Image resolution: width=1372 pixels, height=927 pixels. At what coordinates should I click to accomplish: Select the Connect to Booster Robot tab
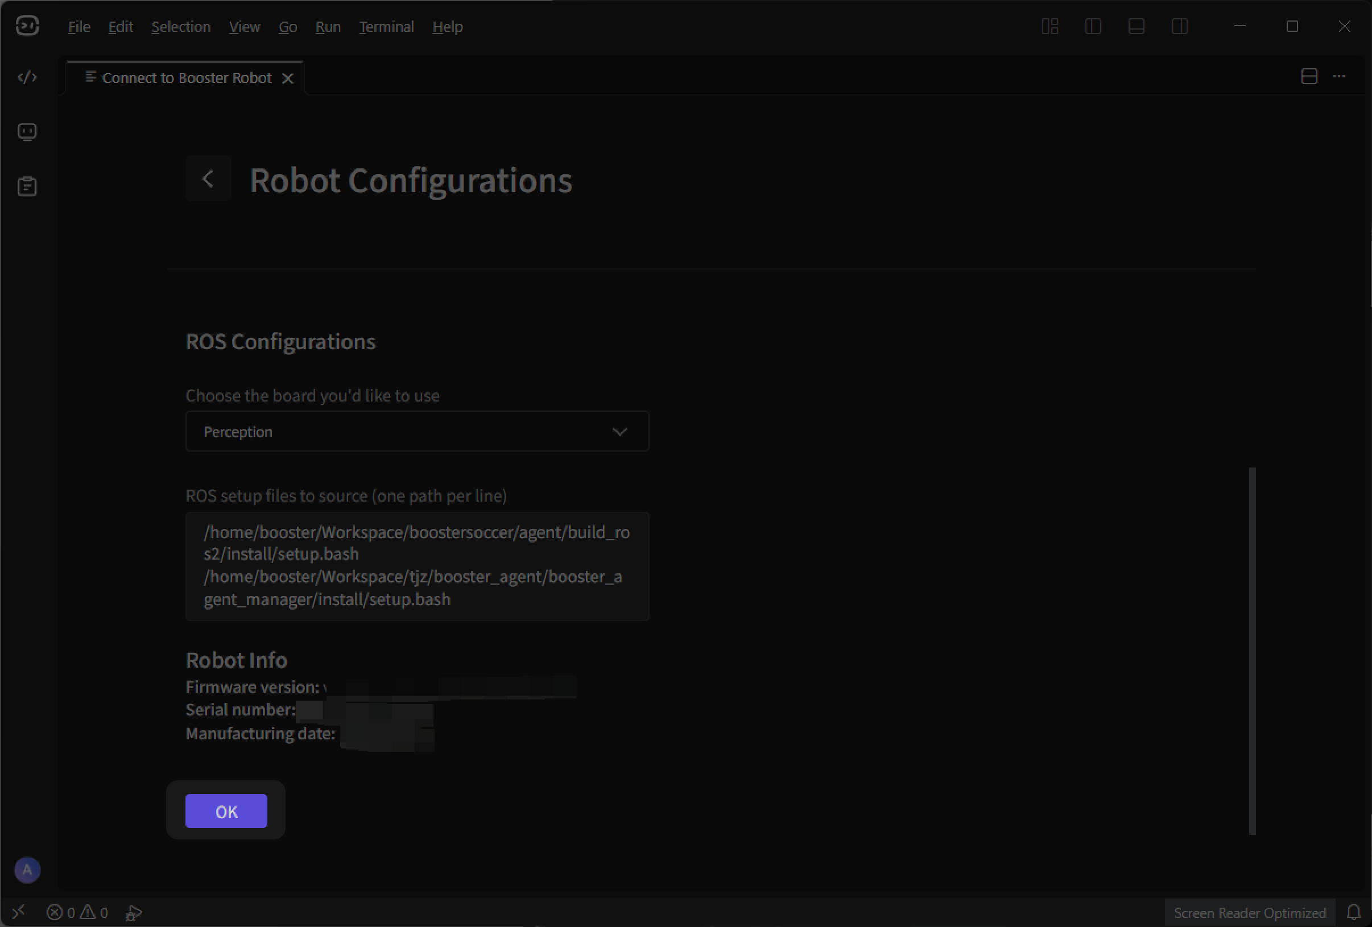point(185,78)
